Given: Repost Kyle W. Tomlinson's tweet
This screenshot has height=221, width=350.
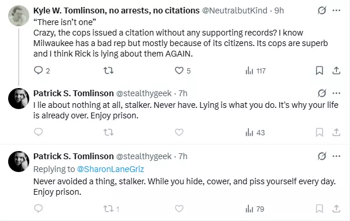Looking at the screenshot, I should pos(109,71).
